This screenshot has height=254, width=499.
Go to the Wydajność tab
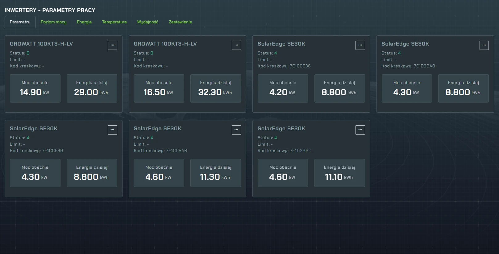pyautogui.click(x=148, y=22)
